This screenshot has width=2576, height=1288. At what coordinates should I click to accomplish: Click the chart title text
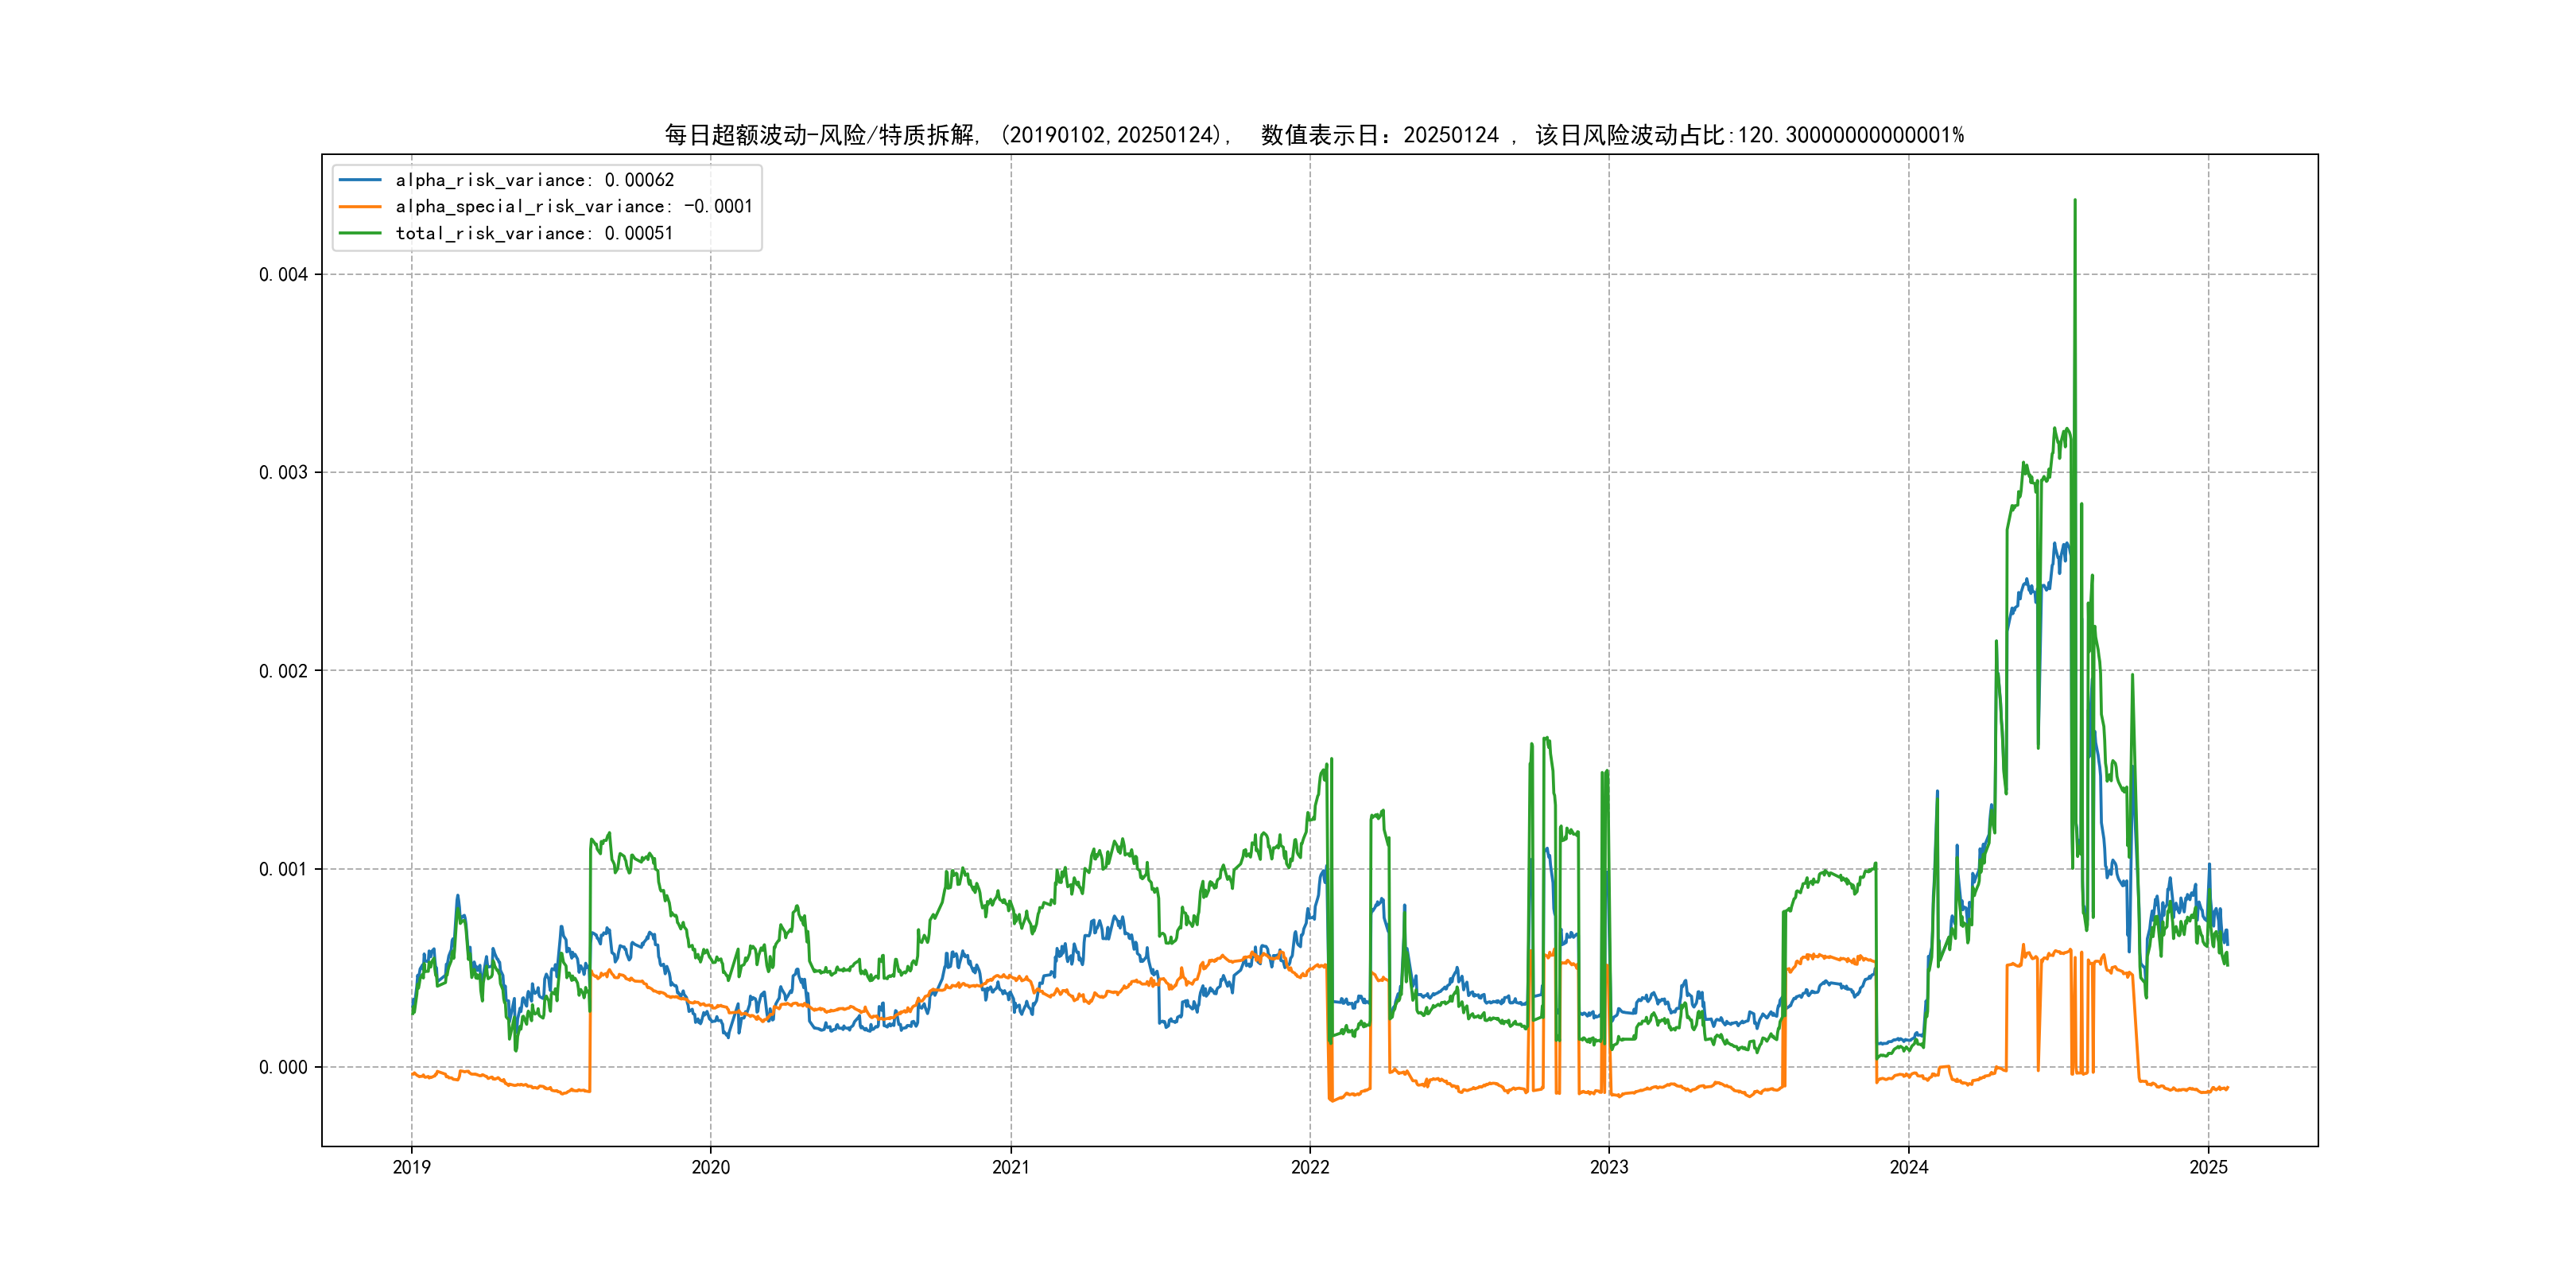[1314, 135]
